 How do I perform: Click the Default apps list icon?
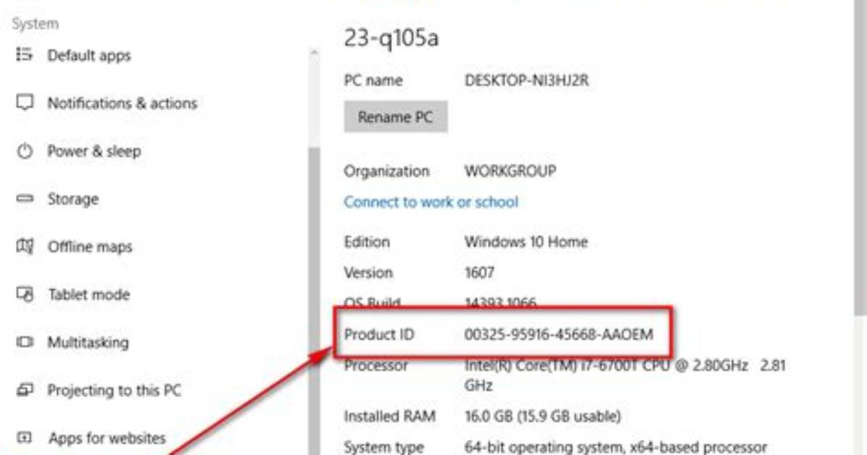coord(25,55)
